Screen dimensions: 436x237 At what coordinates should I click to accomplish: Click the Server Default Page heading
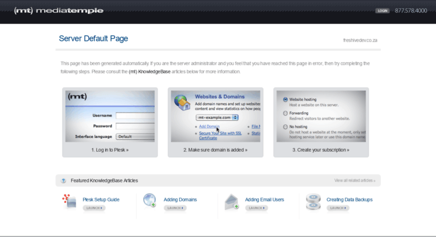(x=93, y=38)
